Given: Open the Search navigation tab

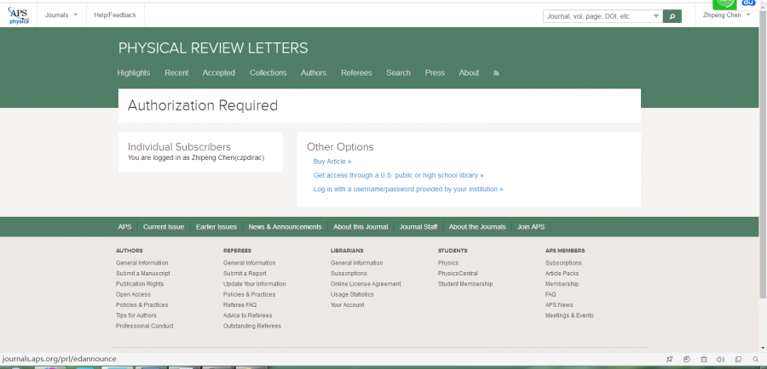Looking at the screenshot, I should click(398, 73).
